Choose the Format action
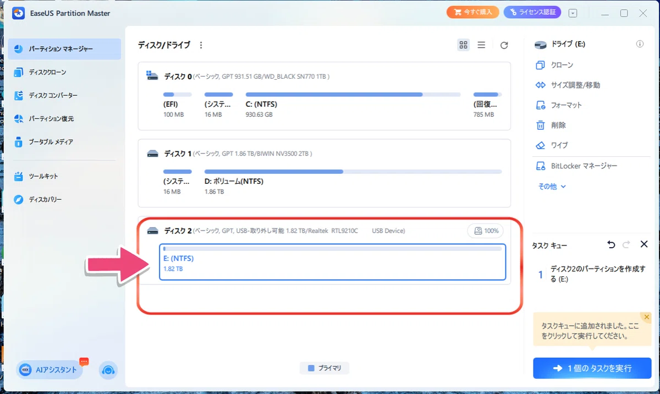 (x=559, y=105)
